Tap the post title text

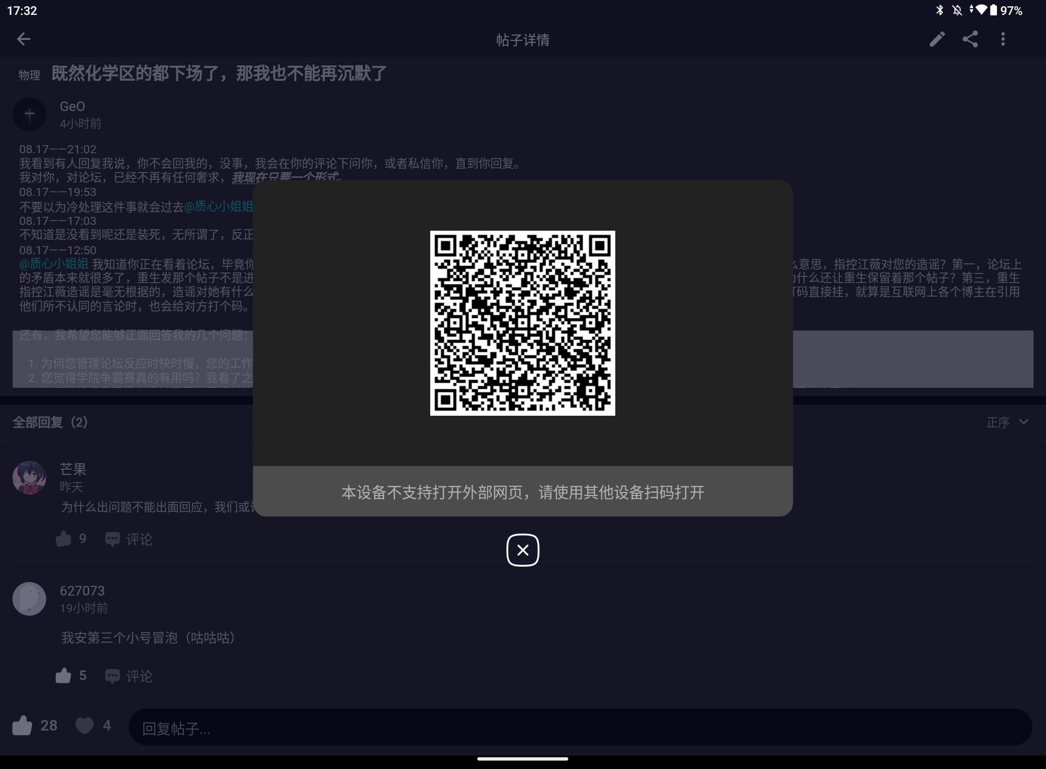click(x=219, y=74)
